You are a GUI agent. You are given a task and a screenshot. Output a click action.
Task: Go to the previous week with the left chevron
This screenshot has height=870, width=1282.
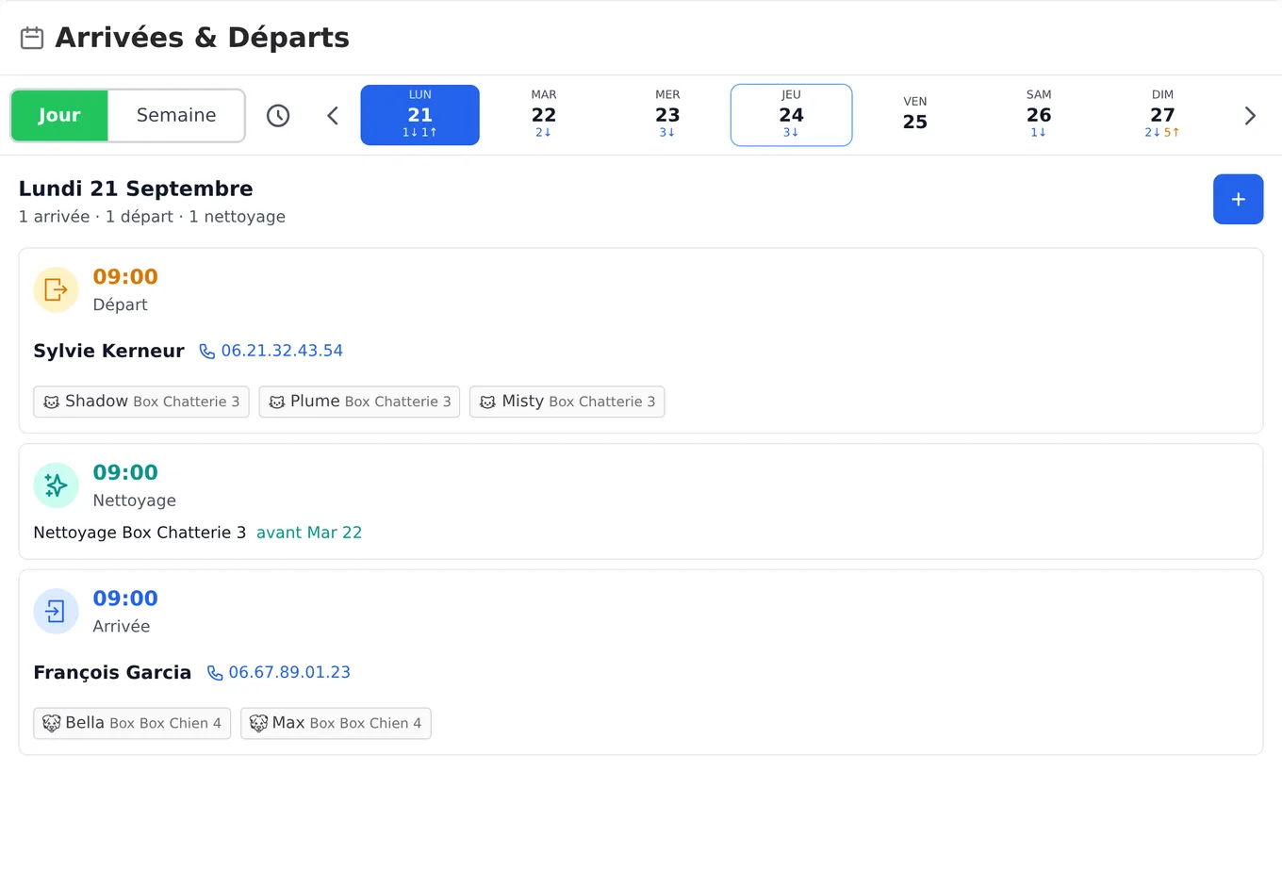(333, 115)
